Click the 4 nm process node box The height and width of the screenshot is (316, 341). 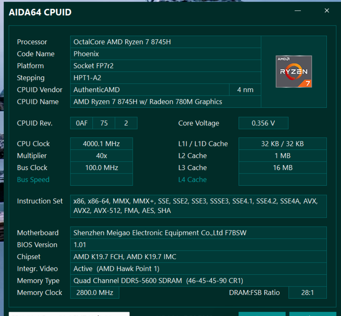245,90
